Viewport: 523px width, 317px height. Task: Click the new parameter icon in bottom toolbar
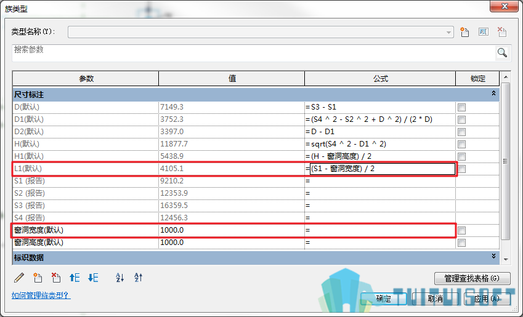point(38,278)
